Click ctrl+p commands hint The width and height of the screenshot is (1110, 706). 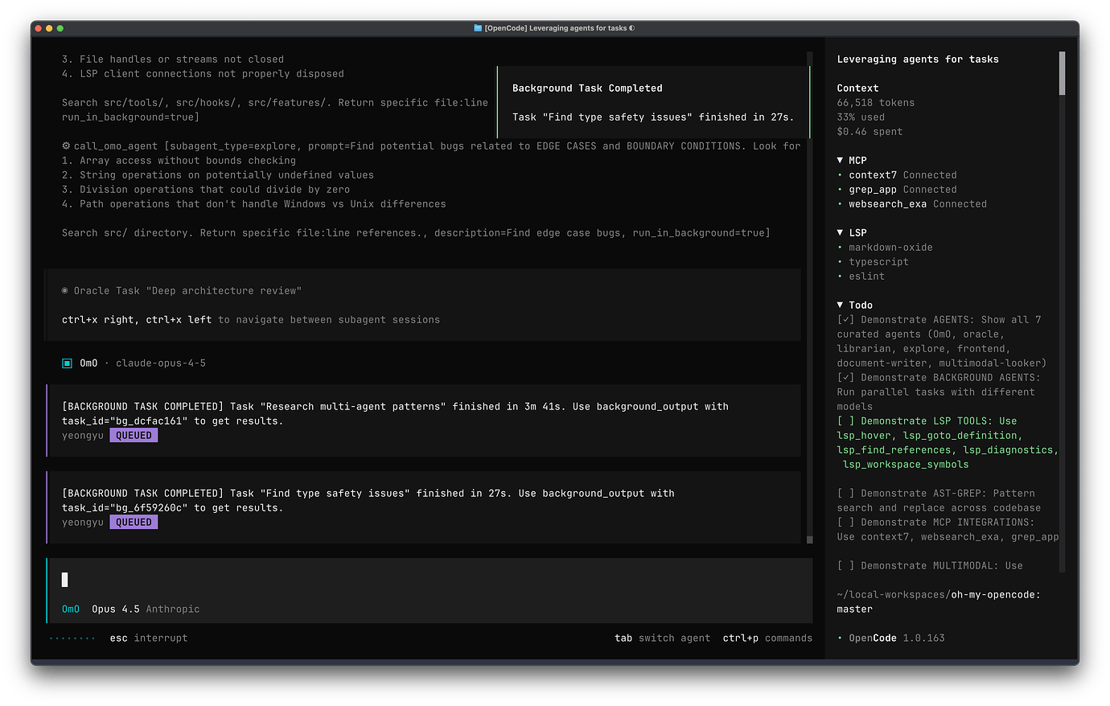coord(767,638)
